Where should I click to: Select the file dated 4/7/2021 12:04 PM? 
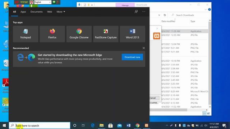click(x=184, y=44)
